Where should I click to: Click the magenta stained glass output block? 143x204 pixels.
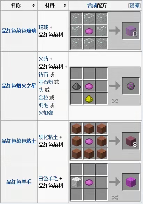[x=131, y=31]
